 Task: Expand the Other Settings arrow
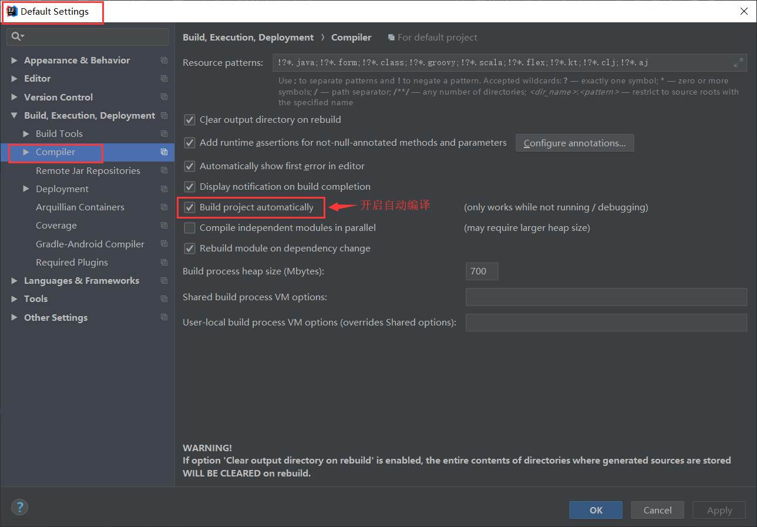click(x=15, y=317)
